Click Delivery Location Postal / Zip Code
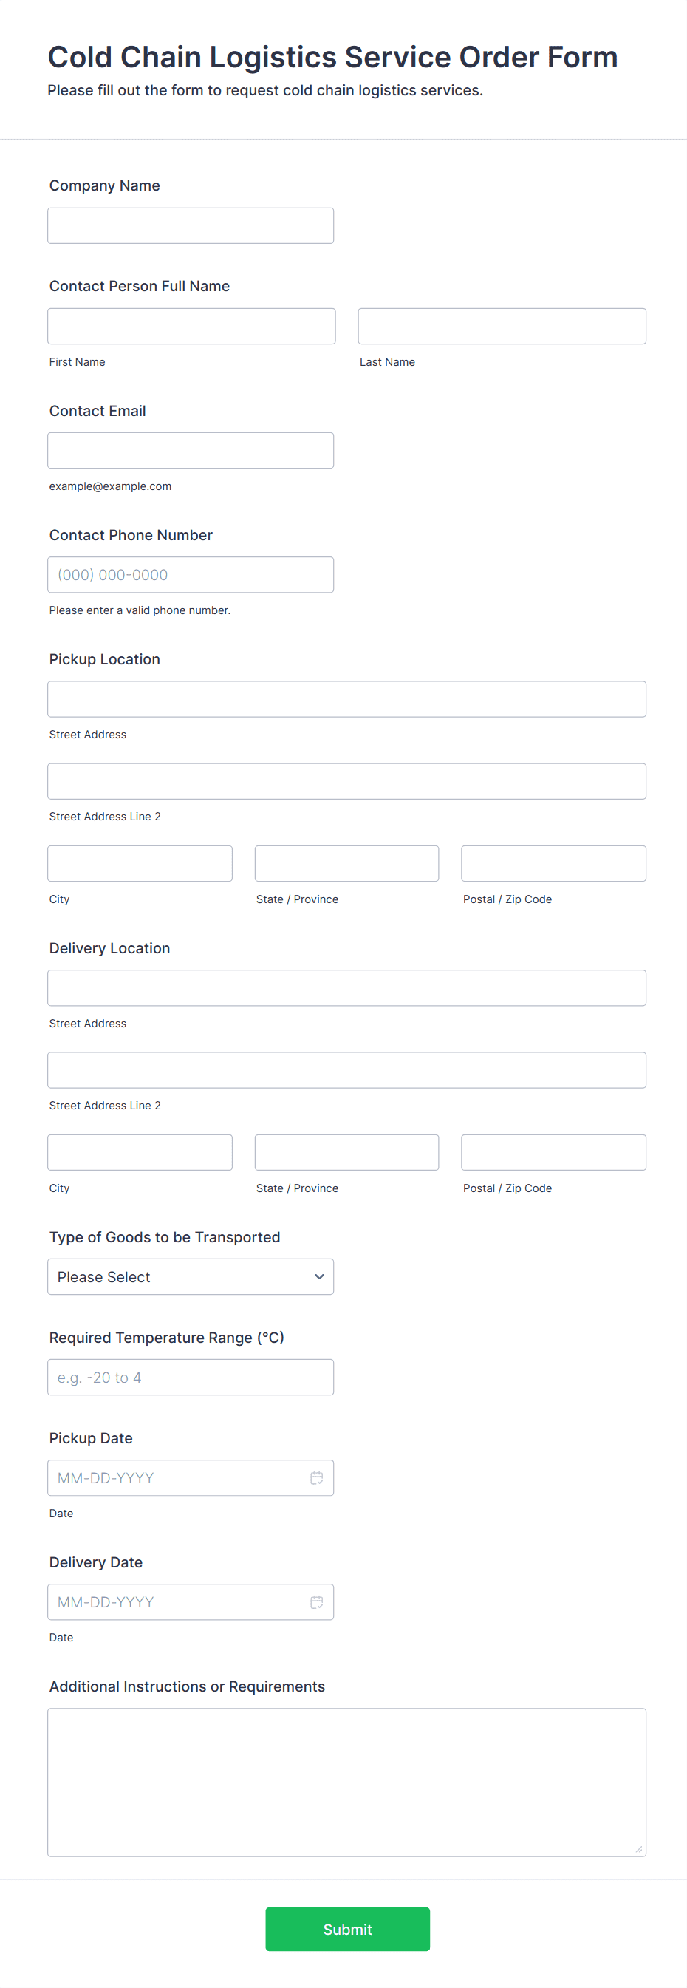687x1988 pixels. coord(553,1152)
